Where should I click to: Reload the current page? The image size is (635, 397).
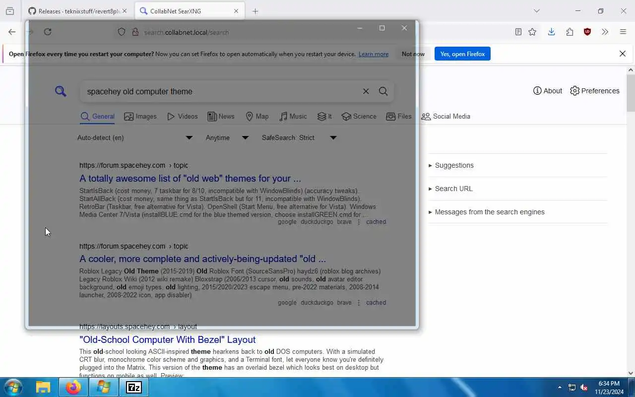pyautogui.click(x=48, y=32)
